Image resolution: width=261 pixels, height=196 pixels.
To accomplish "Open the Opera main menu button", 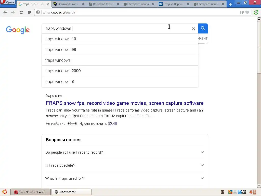I will [x=7, y=2].
